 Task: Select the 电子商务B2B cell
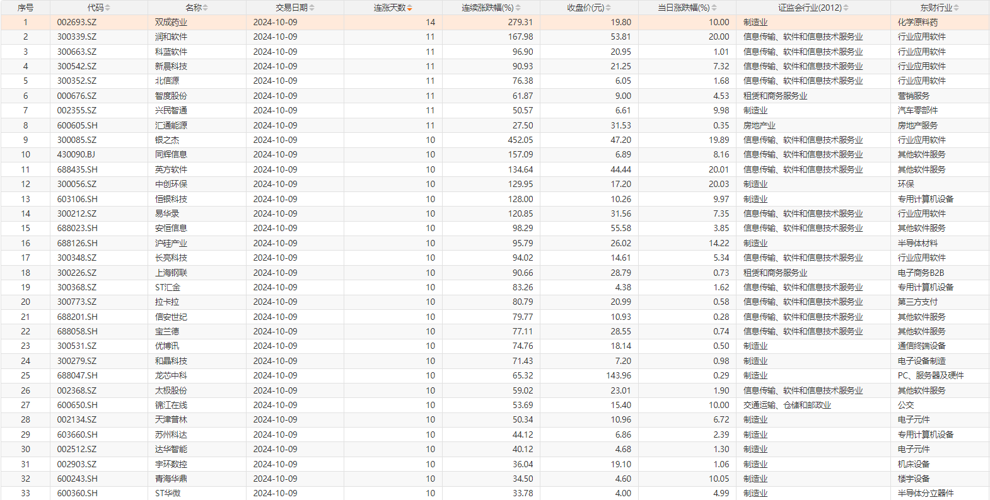coord(921,273)
